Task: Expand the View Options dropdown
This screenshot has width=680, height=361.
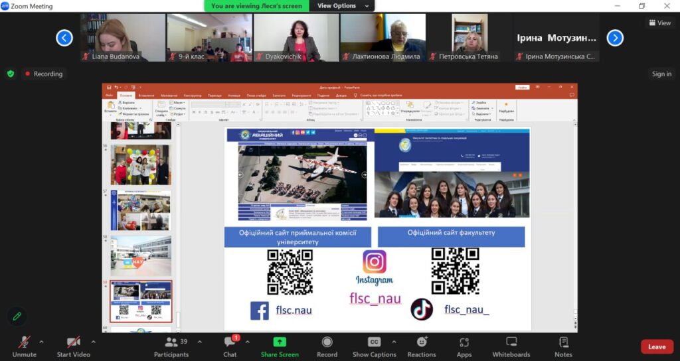Action: [x=343, y=6]
